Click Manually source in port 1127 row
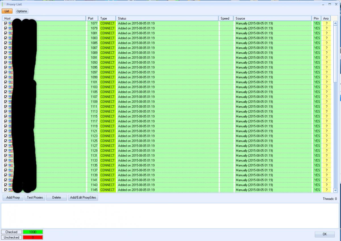Screen dimensions: 341x241 pos(254,146)
